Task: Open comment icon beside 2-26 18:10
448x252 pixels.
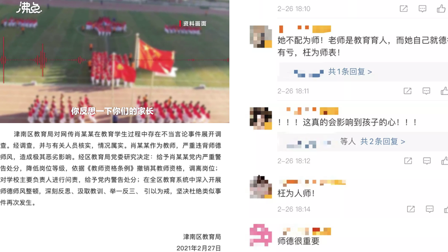Action: pos(422,9)
